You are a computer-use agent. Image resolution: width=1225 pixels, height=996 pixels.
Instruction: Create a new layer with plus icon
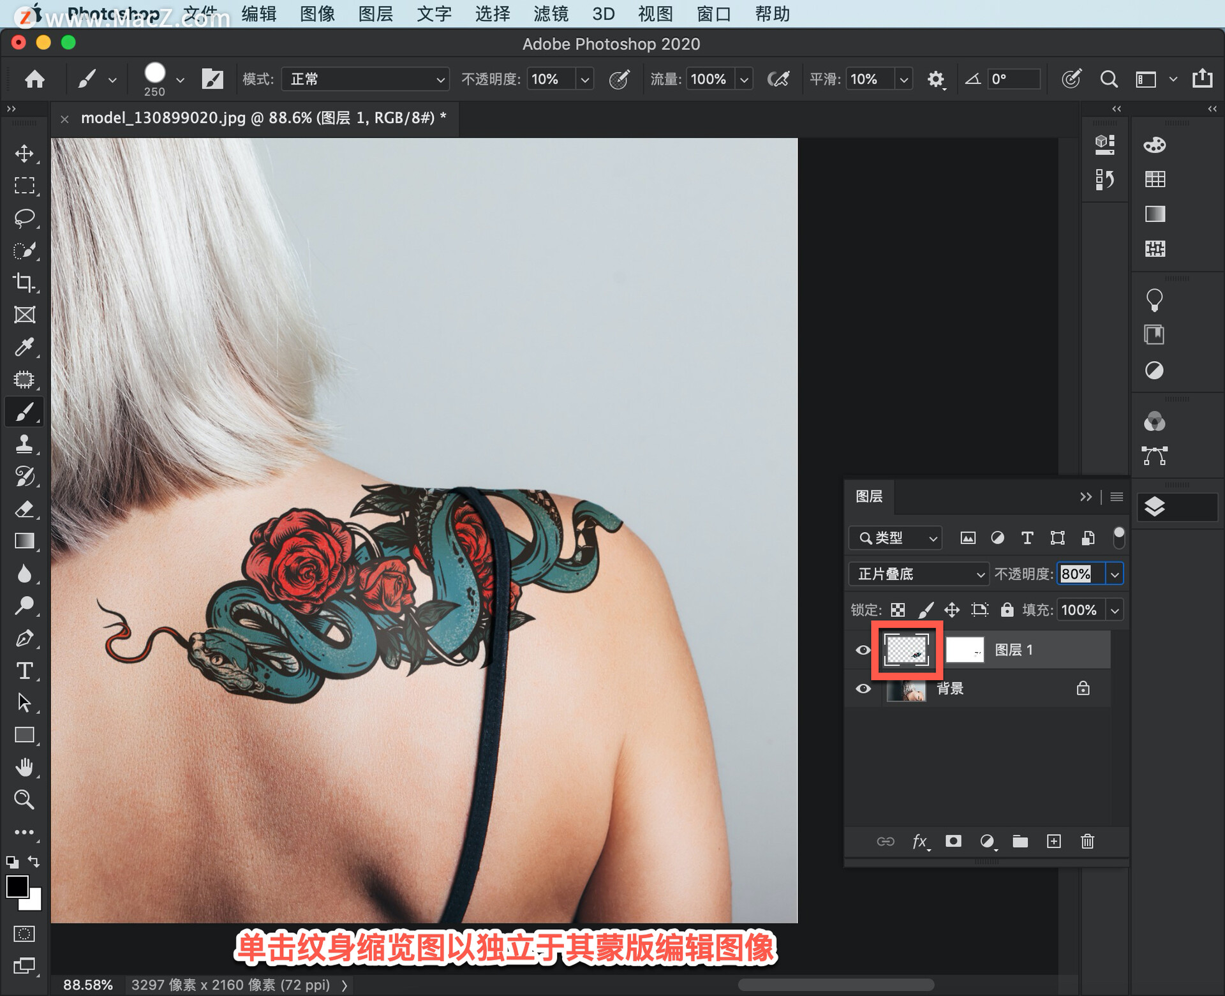(1054, 842)
